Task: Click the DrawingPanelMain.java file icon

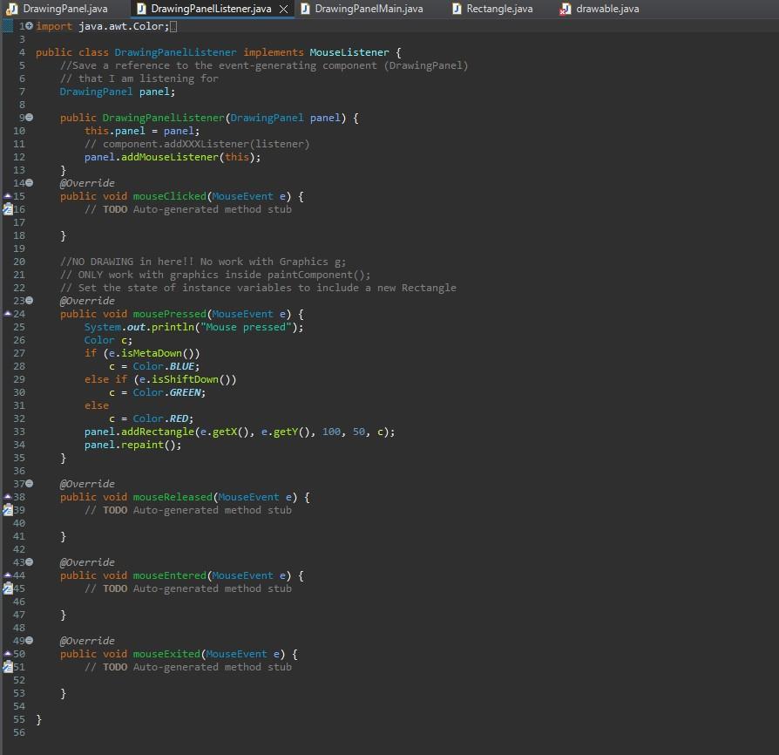Action: [x=306, y=9]
